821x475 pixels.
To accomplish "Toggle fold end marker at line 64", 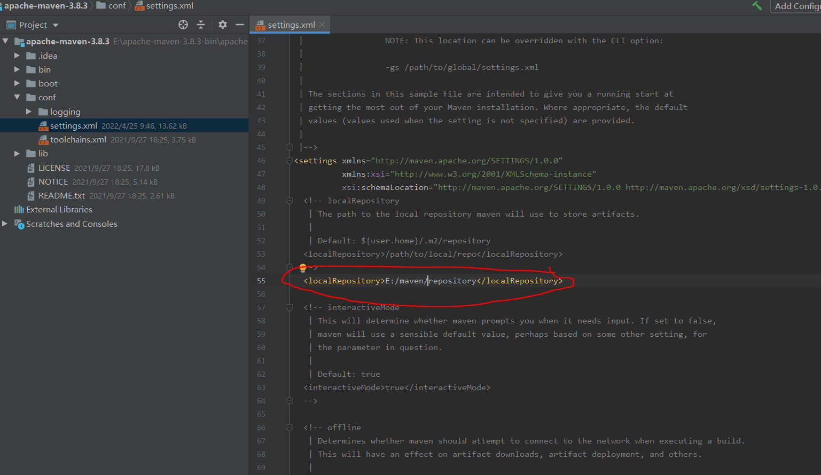I will [290, 401].
